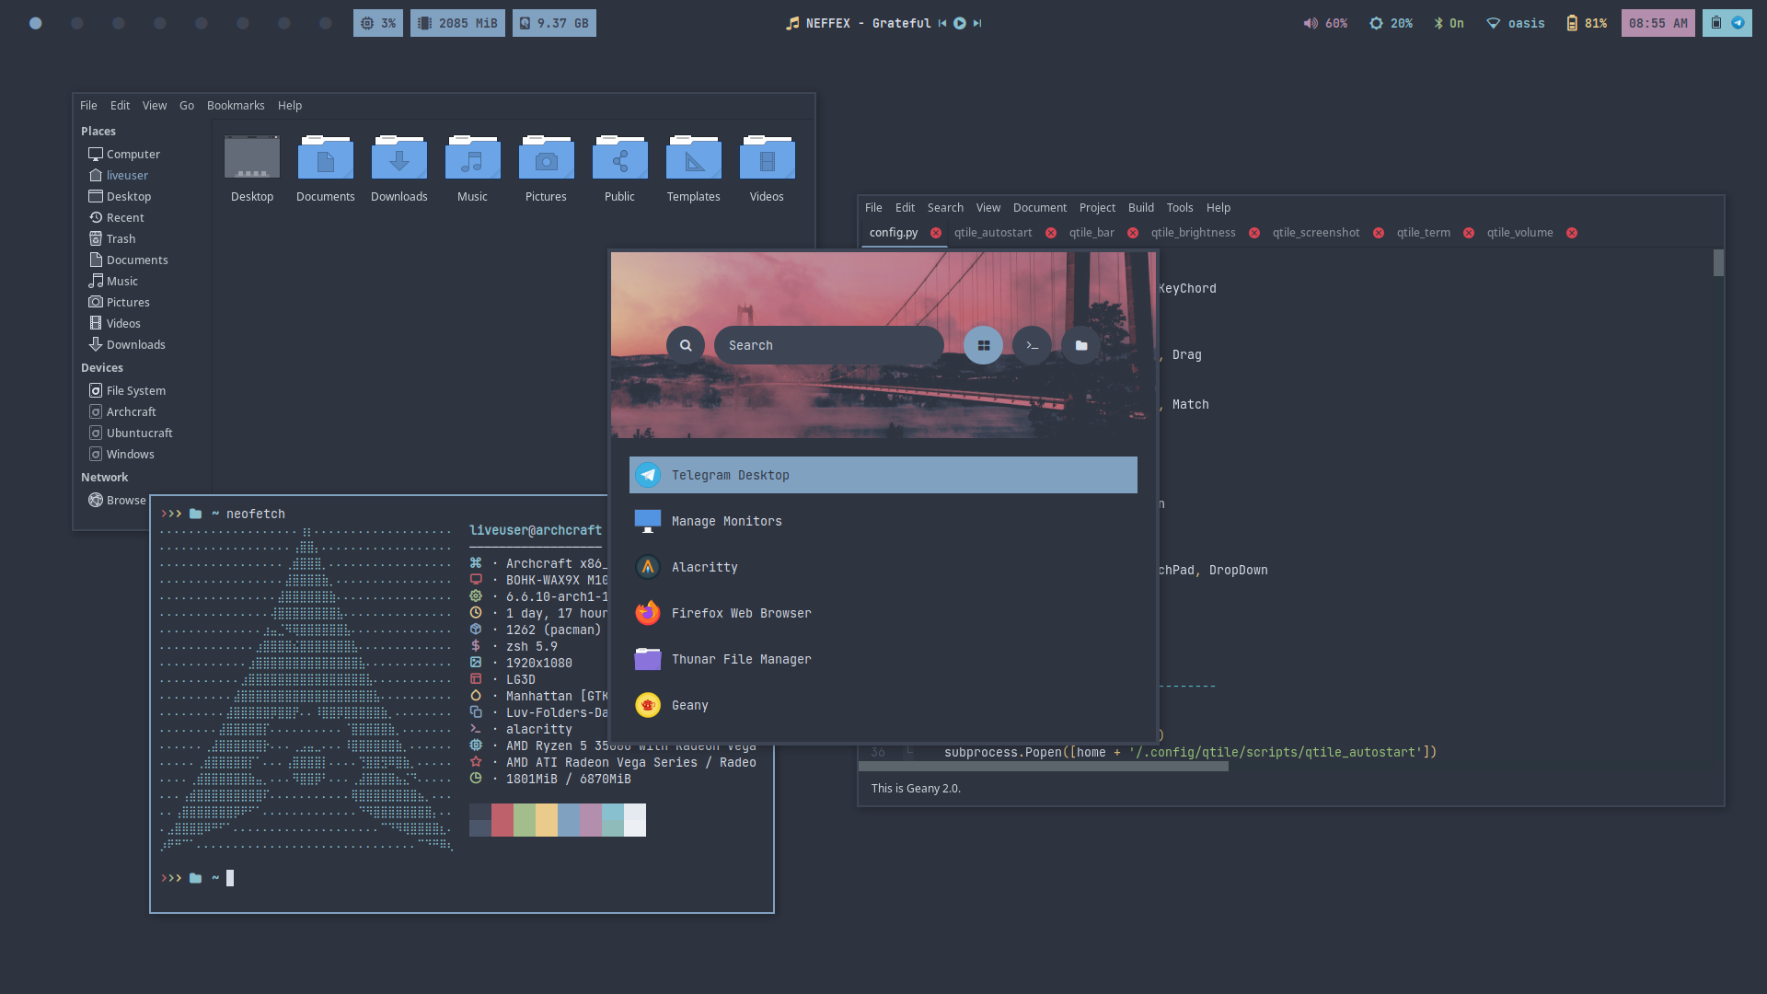Toggle Bluetooth status in the bar
This screenshot has height=994, width=1767.
[1449, 23]
